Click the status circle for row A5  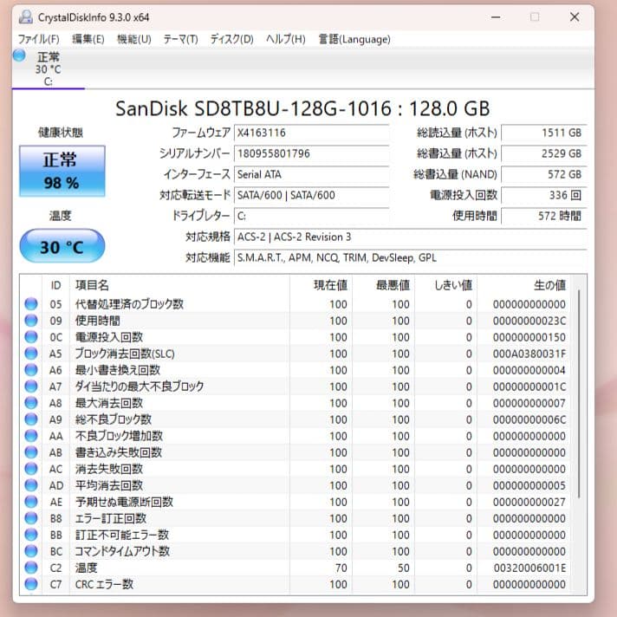click(x=31, y=354)
